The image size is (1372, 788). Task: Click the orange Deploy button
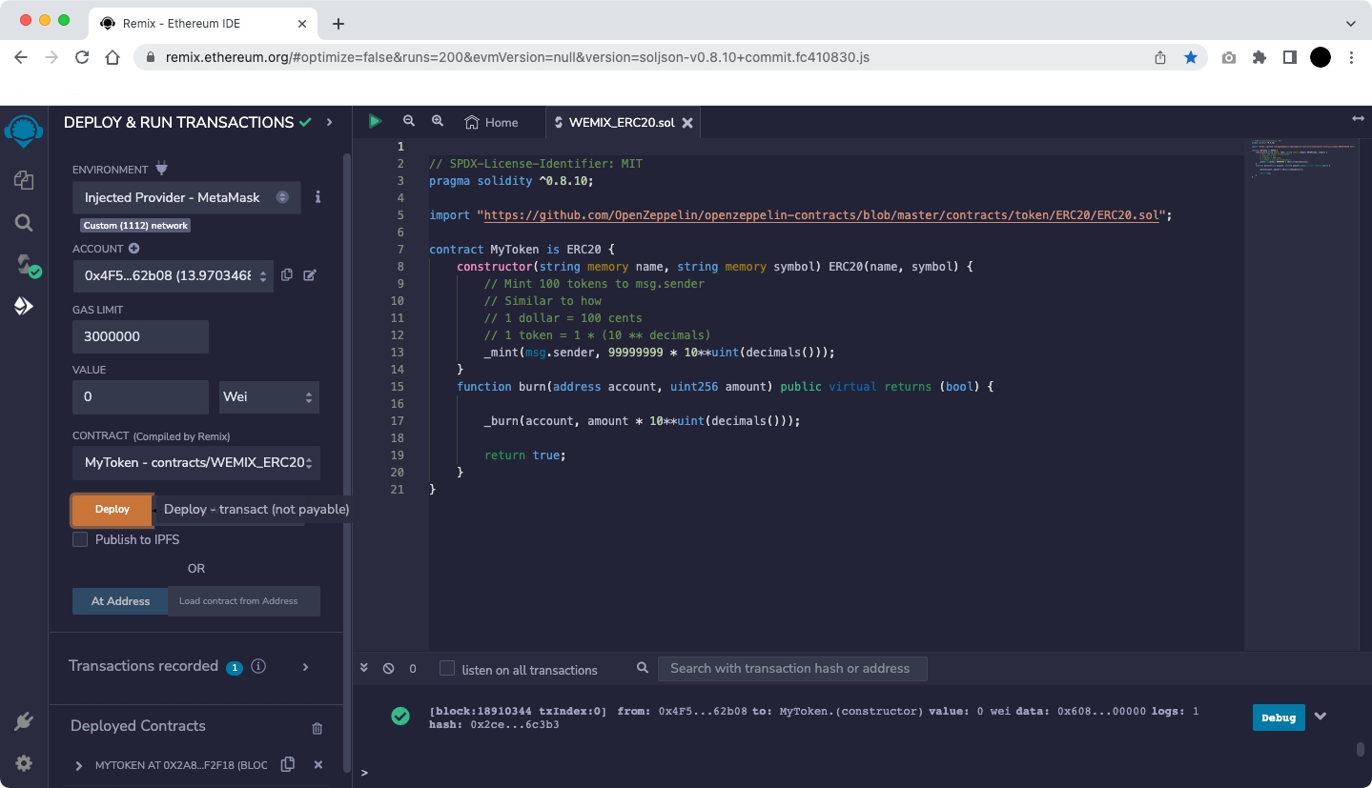point(113,510)
